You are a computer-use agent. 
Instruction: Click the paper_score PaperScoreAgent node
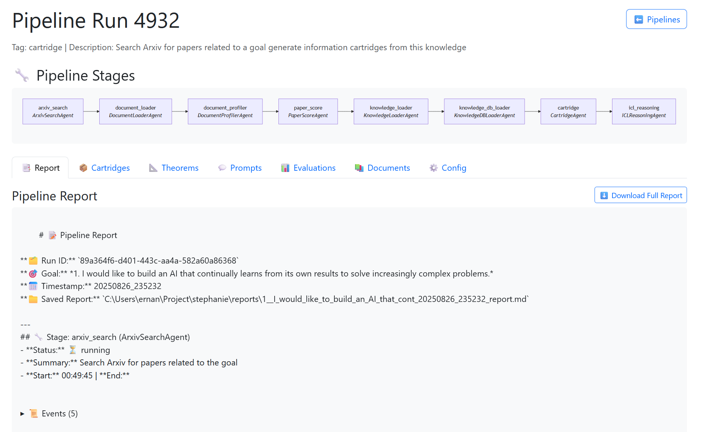point(308,111)
